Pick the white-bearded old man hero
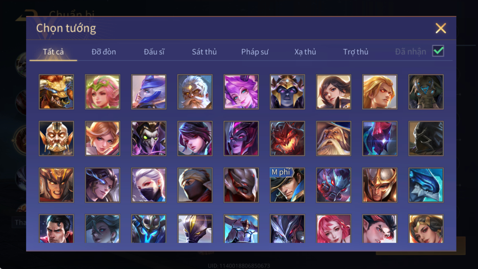The image size is (478, 269). point(195,92)
